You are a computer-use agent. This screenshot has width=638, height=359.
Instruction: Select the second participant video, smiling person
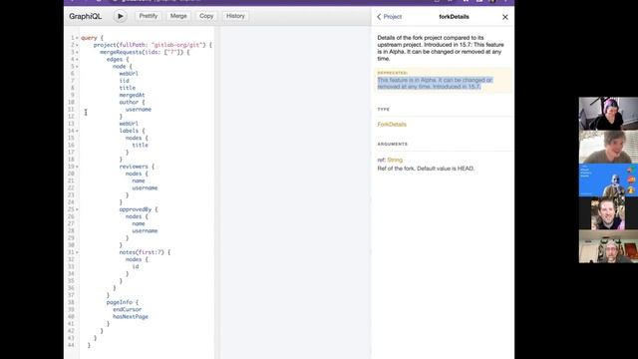(608, 147)
